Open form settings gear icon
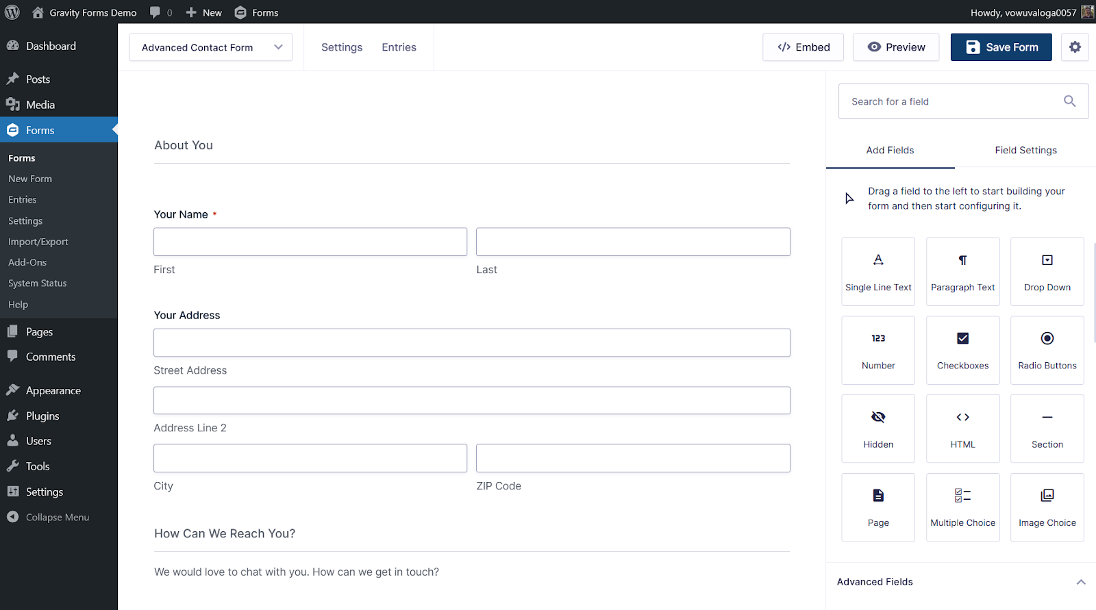 [1074, 47]
